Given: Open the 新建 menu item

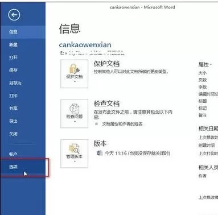Looking at the screenshot, I should pos(23,44).
